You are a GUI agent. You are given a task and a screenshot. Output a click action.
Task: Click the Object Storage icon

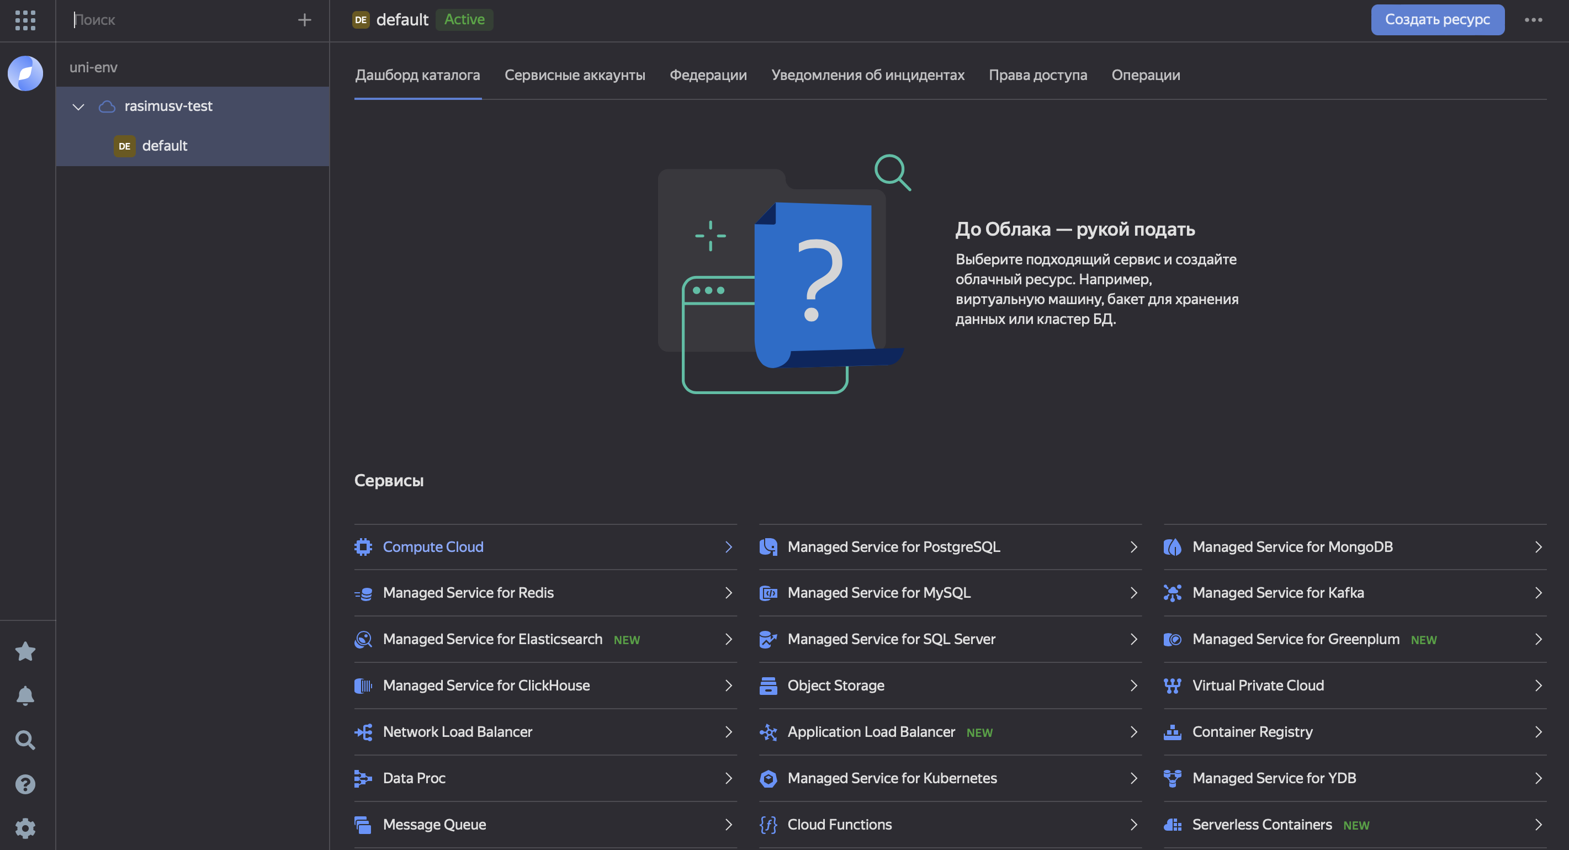click(768, 686)
